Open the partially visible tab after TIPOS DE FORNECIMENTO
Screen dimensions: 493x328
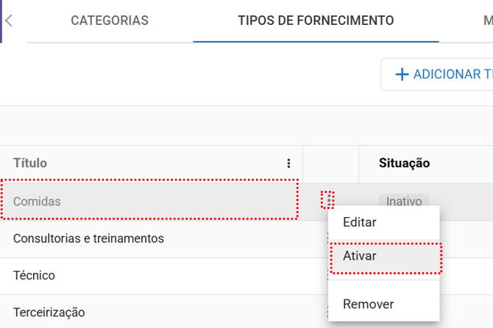coord(487,21)
